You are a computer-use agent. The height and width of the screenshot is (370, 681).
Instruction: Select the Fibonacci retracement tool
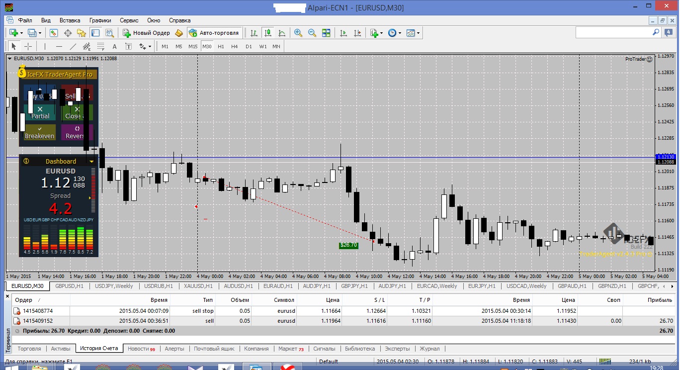pyautogui.click(x=101, y=46)
